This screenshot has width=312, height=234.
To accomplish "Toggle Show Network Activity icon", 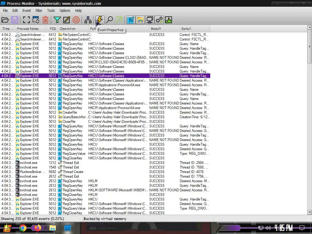I will 150,20.
